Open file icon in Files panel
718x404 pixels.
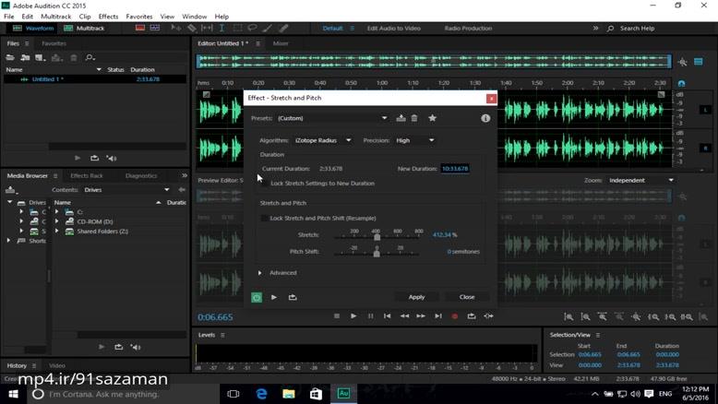pos(10,58)
